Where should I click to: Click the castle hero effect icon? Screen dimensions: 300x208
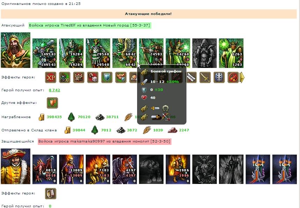78,77
